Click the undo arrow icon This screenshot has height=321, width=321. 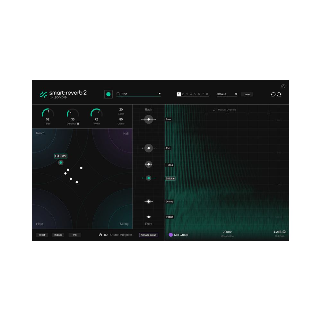pyautogui.click(x=273, y=94)
